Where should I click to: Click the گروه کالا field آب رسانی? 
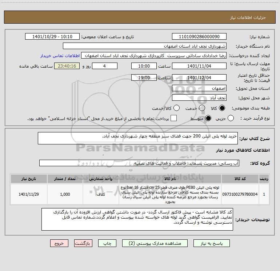pos(139,163)
